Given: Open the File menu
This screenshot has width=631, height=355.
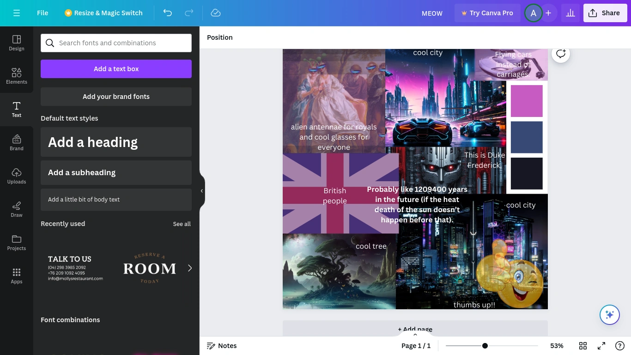Looking at the screenshot, I should 42,13.
